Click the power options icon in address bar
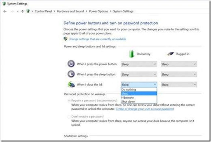Image resolution: width=211 pixels, height=142 pixels. (x=28, y=11)
